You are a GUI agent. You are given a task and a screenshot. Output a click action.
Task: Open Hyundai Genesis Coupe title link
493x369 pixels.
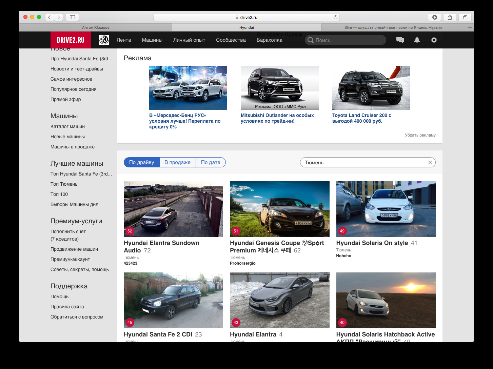click(277, 247)
